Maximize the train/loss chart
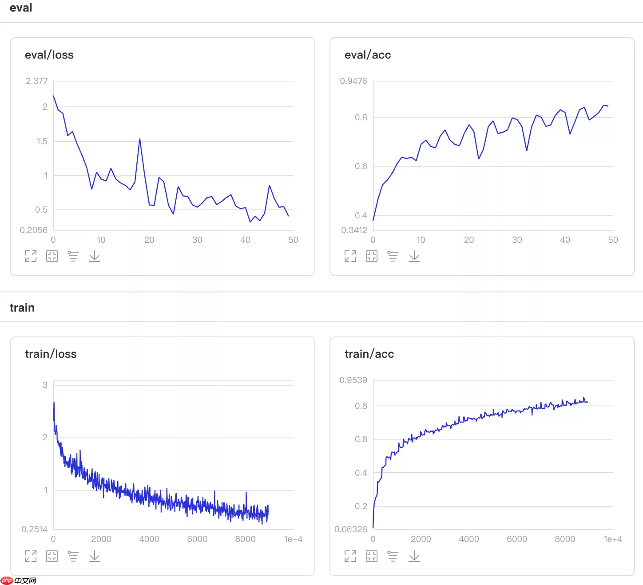The width and height of the screenshot is (643, 585). 31,556
